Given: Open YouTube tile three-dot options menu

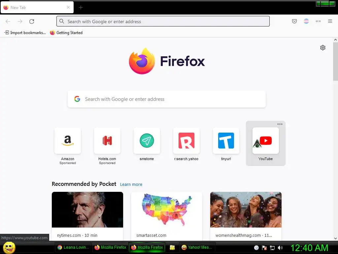Looking at the screenshot, I should (280, 124).
